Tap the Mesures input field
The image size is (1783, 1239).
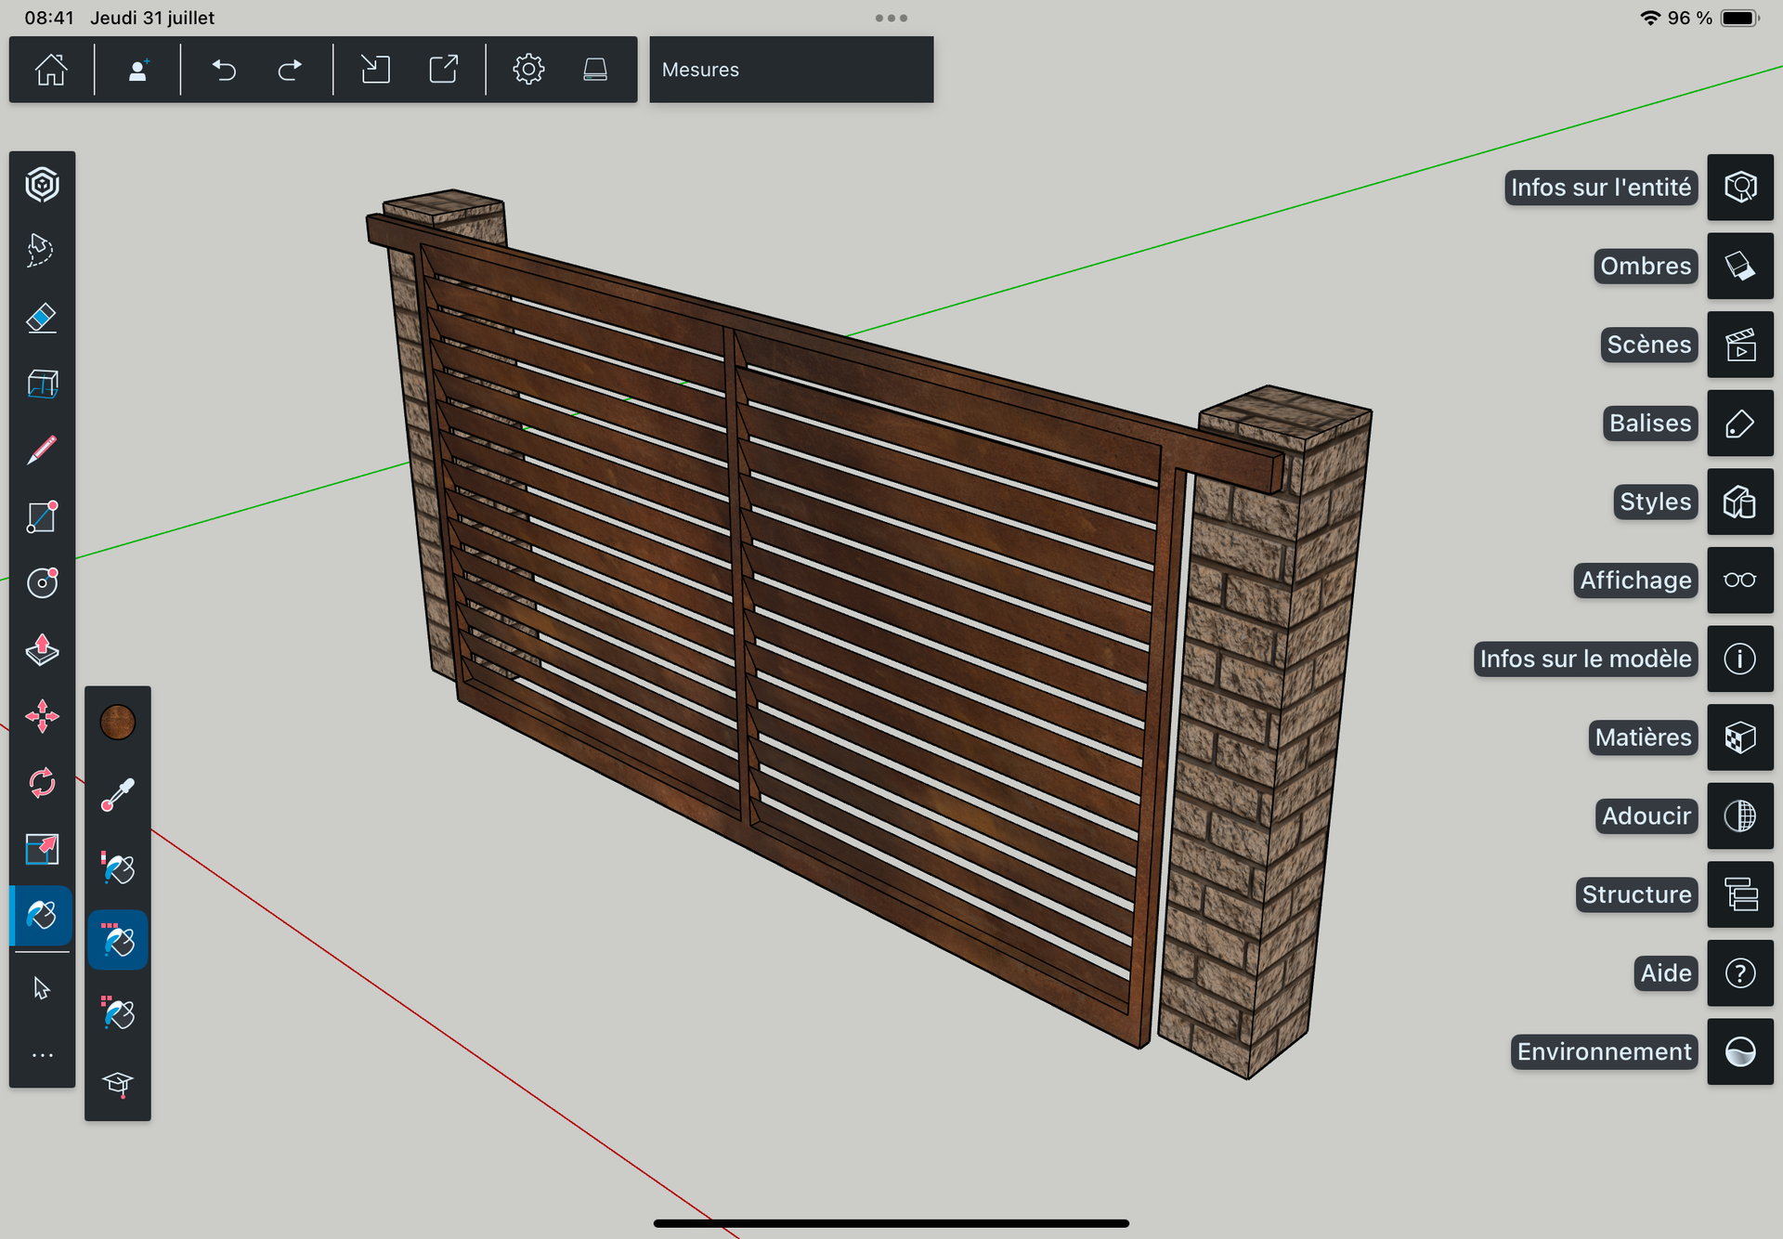coord(790,70)
